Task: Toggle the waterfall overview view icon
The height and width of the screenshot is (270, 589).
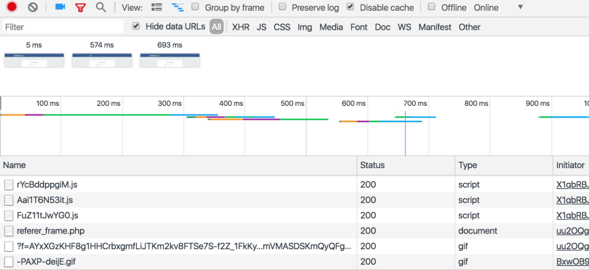Action: coord(177,7)
